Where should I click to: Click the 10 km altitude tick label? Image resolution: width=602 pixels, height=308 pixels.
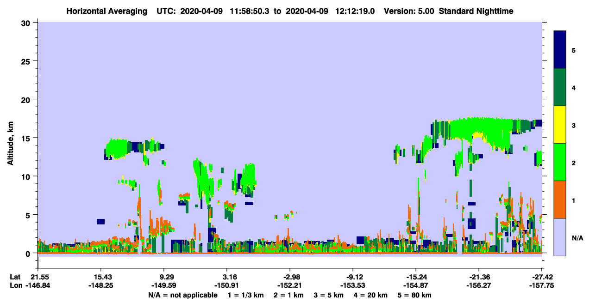click(26, 176)
